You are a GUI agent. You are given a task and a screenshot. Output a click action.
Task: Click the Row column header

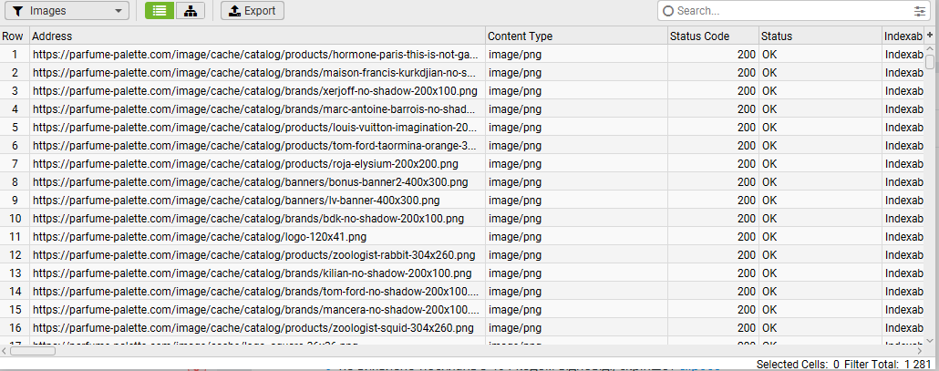(13, 36)
